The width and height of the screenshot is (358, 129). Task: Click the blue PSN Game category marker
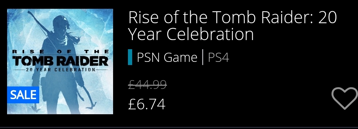(130, 57)
